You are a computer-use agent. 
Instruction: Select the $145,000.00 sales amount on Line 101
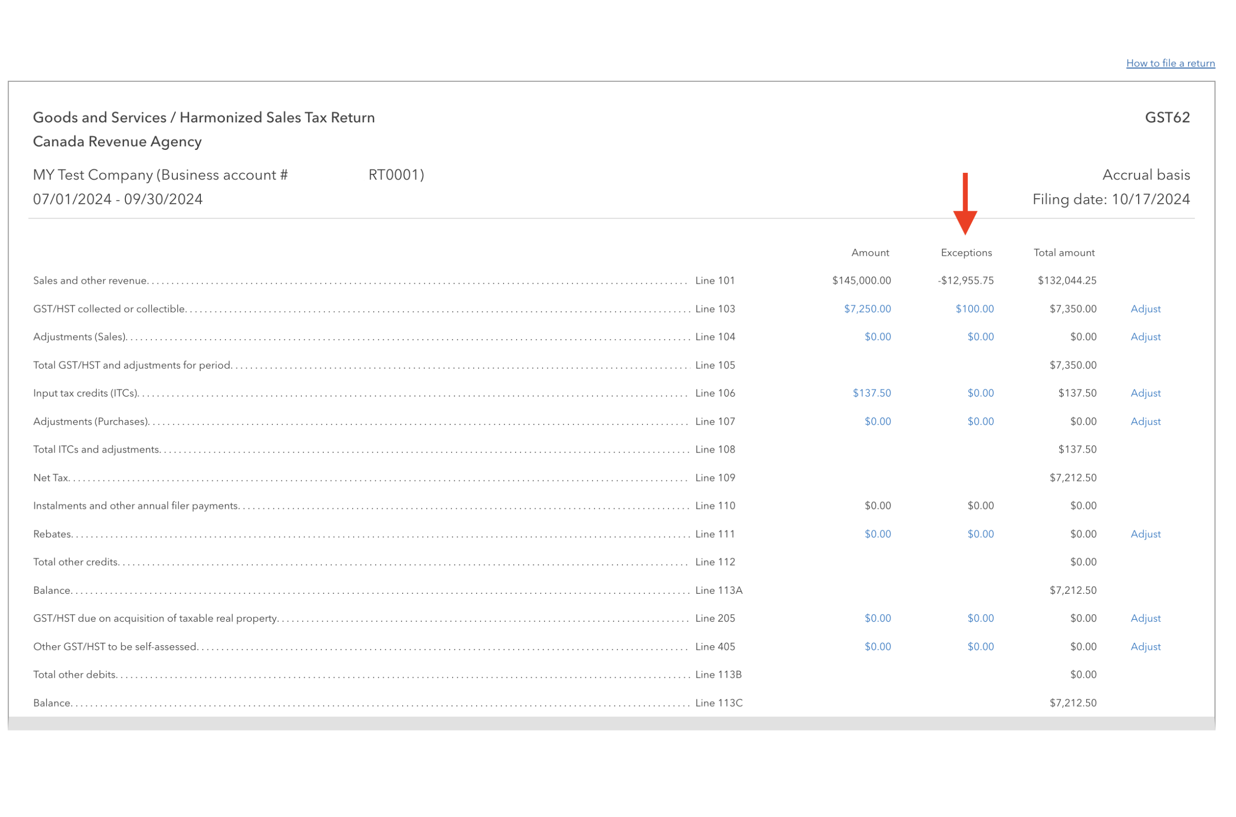(x=862, y=281)
